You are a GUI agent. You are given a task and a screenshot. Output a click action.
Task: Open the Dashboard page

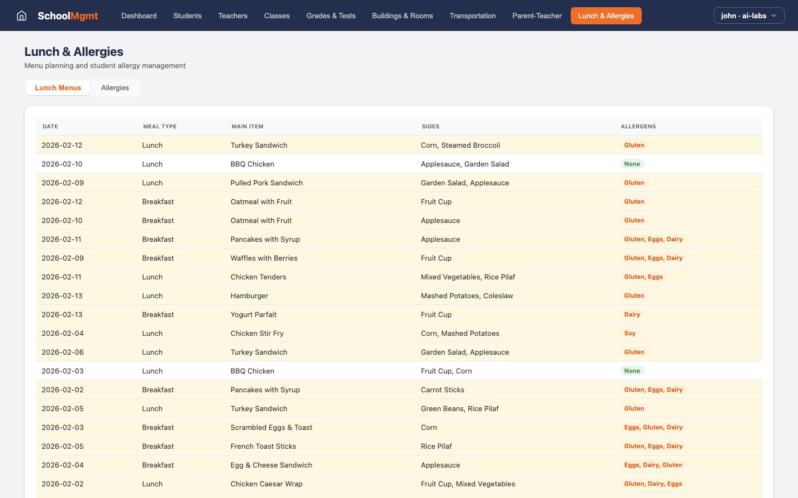tap(139, 15)
